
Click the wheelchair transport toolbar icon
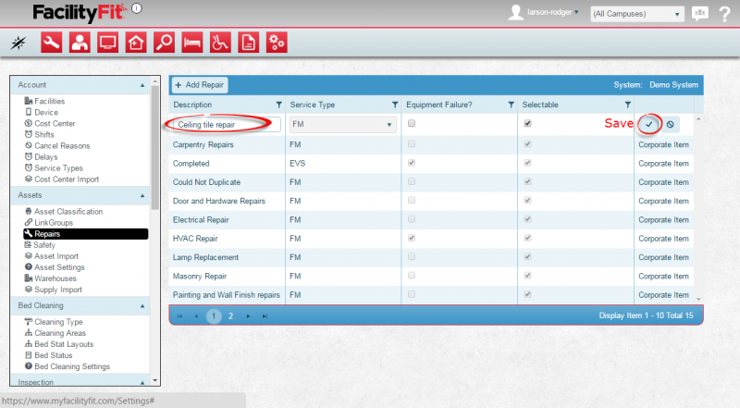(x=220, y=42)
